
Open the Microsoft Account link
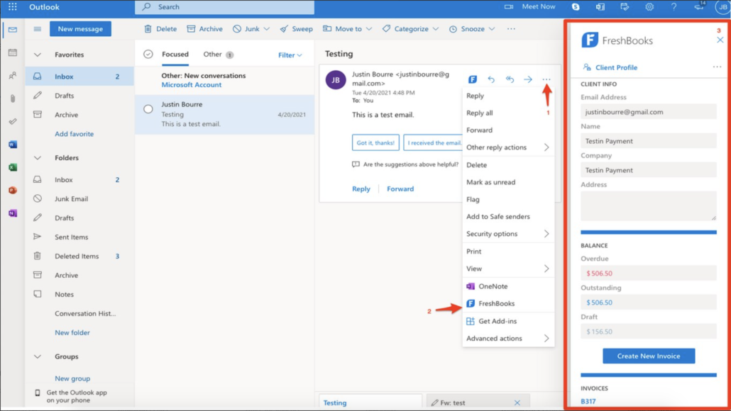[191, 85]
